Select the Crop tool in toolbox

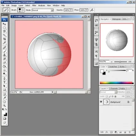click(x=4, y=39)
